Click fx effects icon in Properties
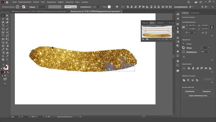The width and height of the screenshot is (216, 122). coord(184,57)
